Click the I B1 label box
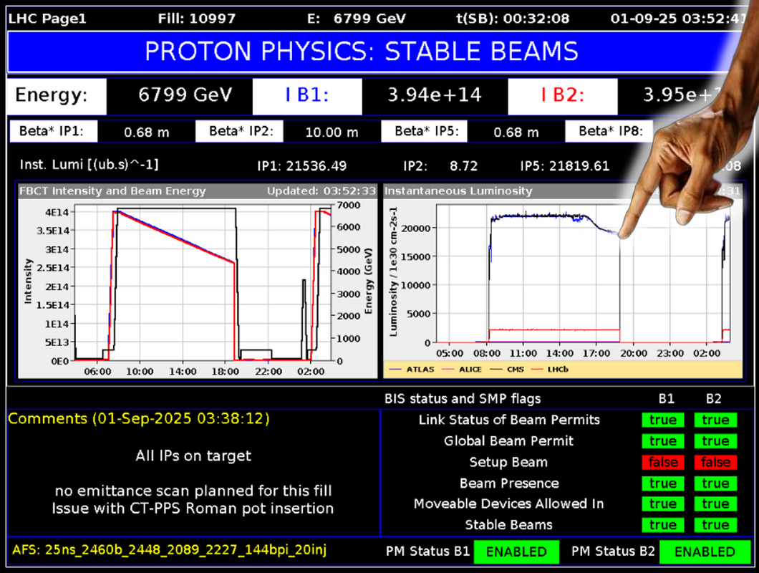The image size is (759, 573). [305, 95]
